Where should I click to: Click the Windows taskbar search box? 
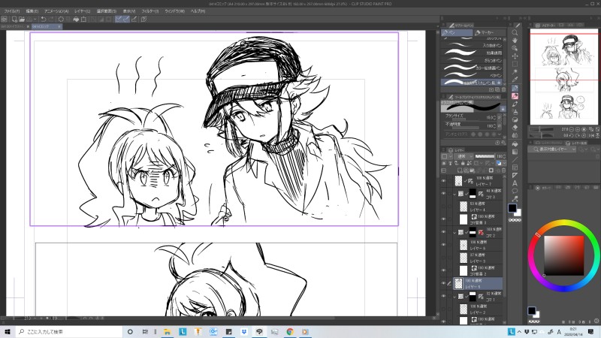coord(69,331)
